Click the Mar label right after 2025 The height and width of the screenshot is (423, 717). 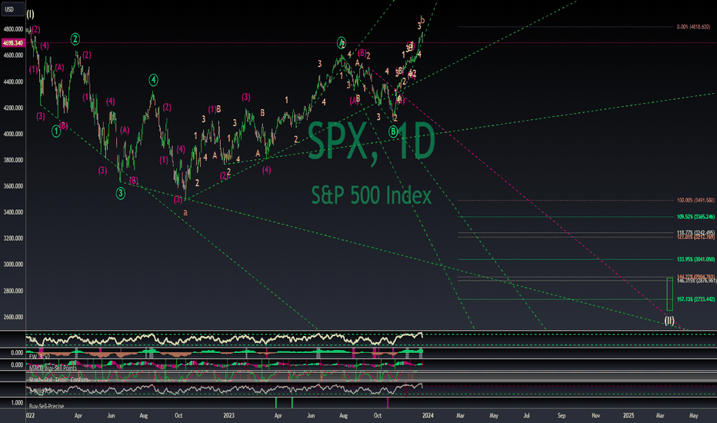coord(660,415)
